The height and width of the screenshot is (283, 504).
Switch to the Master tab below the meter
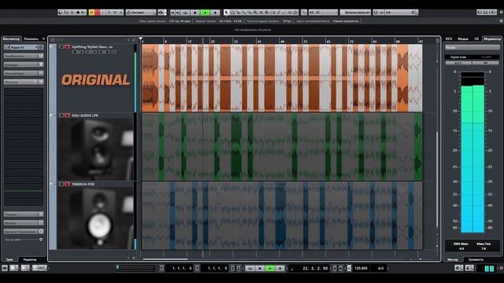pos(453,259)
